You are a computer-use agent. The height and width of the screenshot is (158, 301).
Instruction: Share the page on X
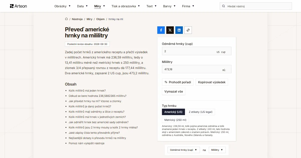[x=170, y=30]
